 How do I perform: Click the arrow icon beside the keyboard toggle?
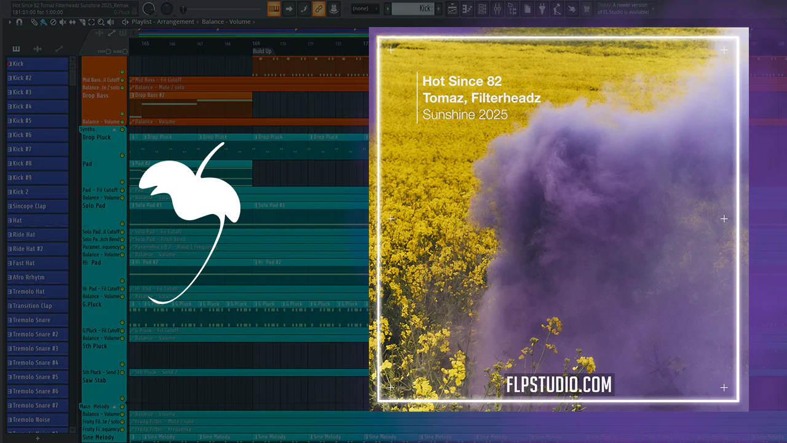click(x=289, y=9)
